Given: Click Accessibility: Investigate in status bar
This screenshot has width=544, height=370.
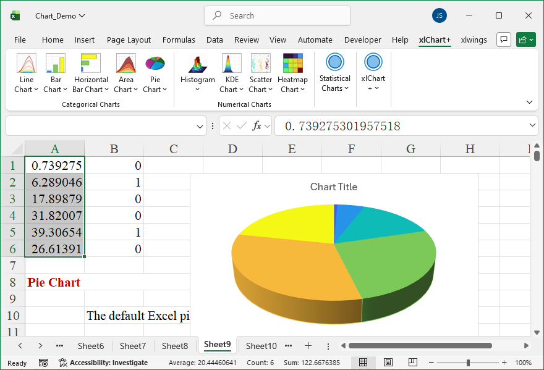Looking at the screenshot, I should pyautogui.click(x=103, y=363).
